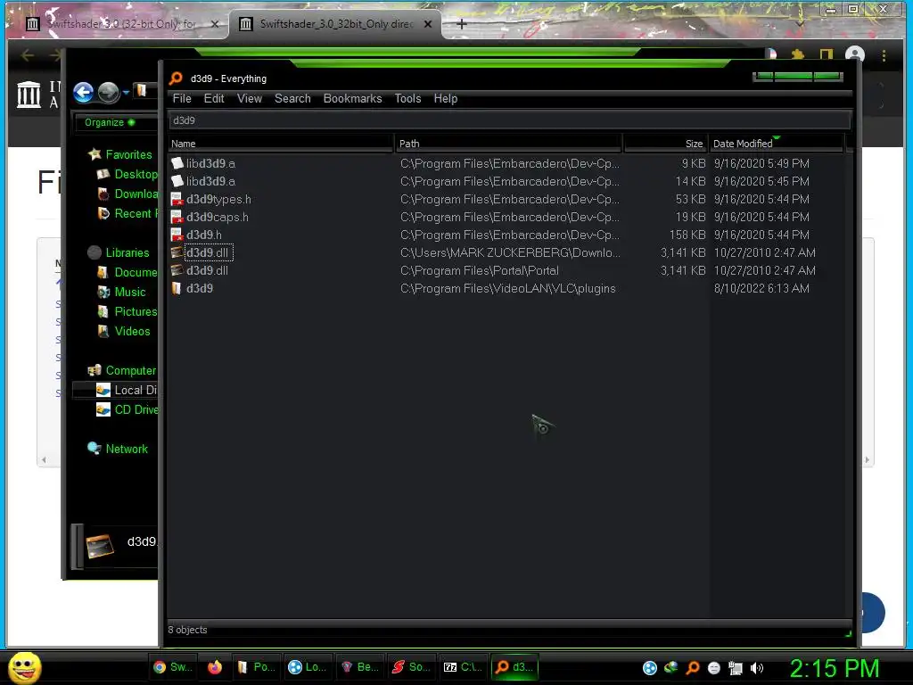Sort results by the Date Modified header
Image resolution: width=913 pixels, height=685 pixels.
777,144
